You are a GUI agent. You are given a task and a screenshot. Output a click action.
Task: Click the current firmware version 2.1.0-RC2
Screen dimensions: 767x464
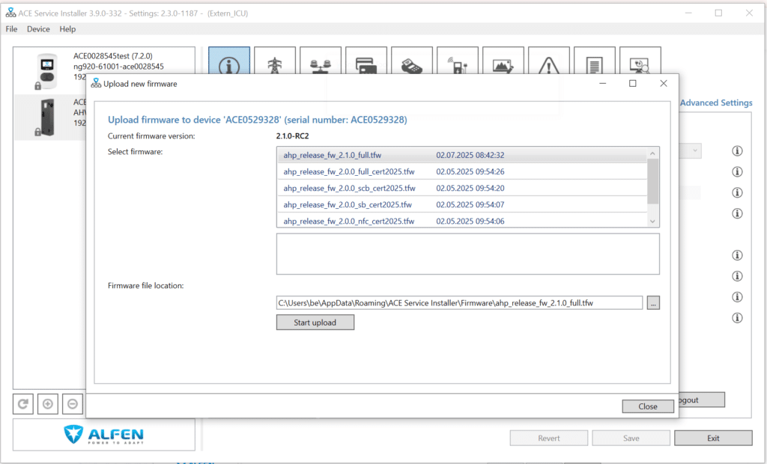[x=293, y=136]
